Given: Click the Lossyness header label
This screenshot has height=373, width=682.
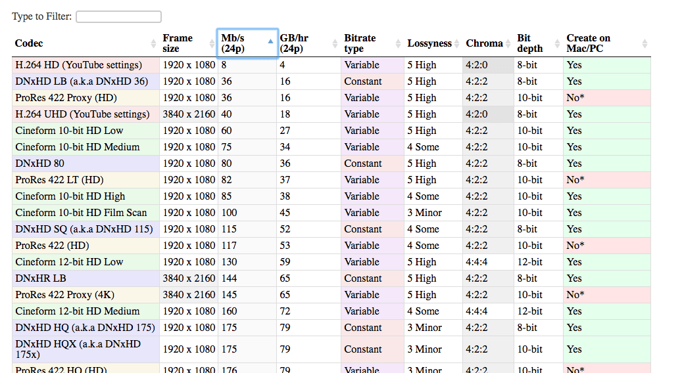Looking at the screenshot, I should pos(429,43).
